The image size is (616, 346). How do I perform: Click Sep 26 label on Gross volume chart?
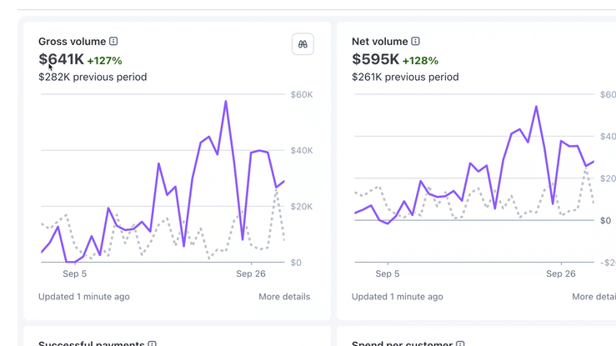250,273
